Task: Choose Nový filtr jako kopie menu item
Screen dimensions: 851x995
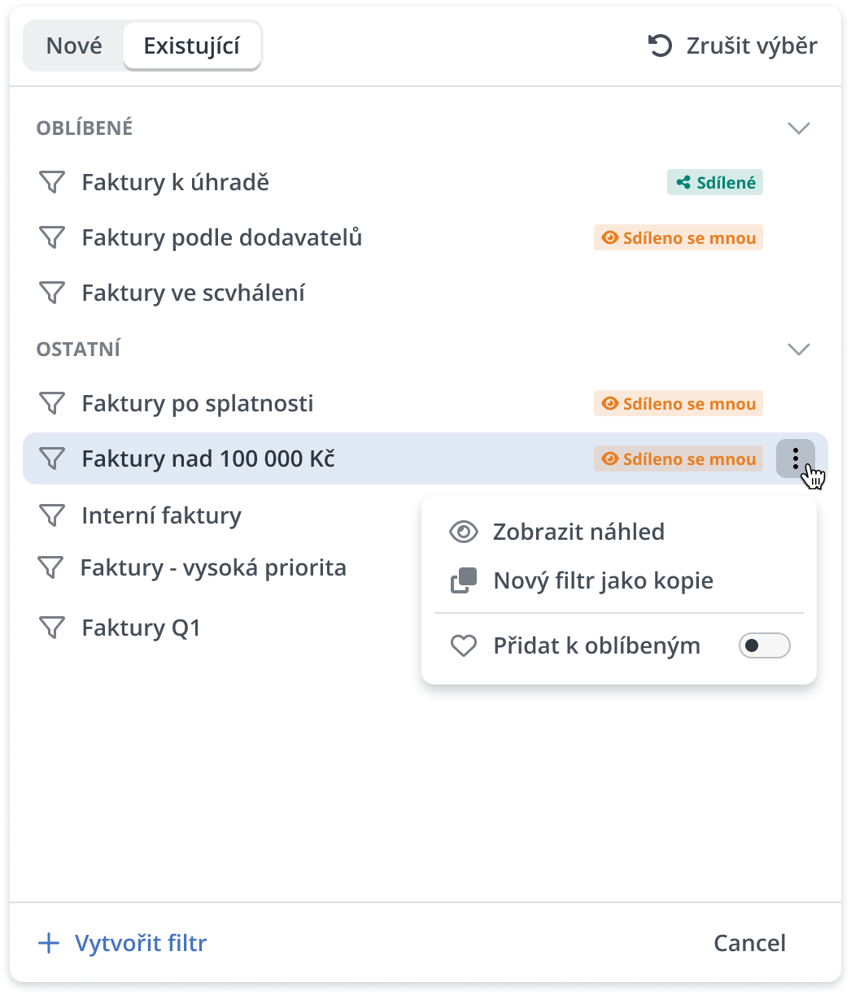Action: [603, 581]
